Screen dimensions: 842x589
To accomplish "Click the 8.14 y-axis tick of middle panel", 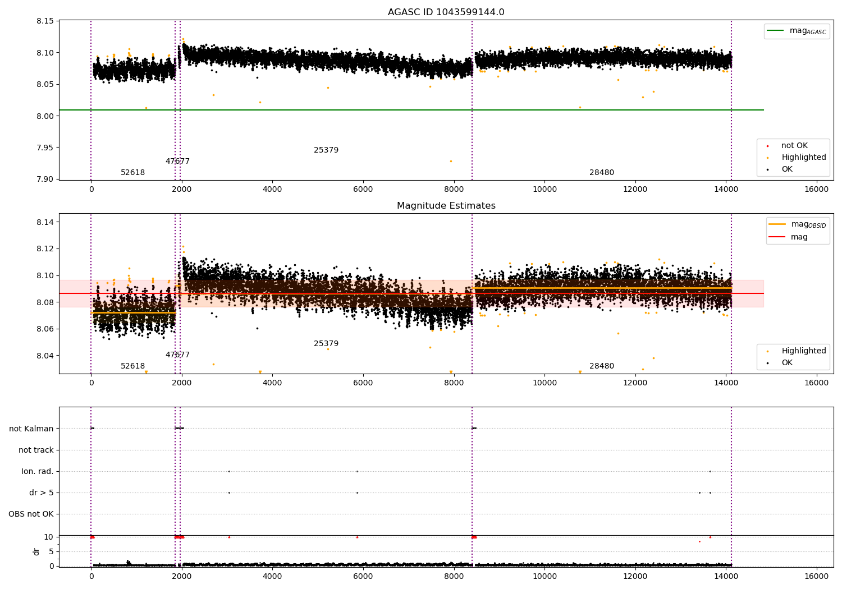I will point(45,223).
